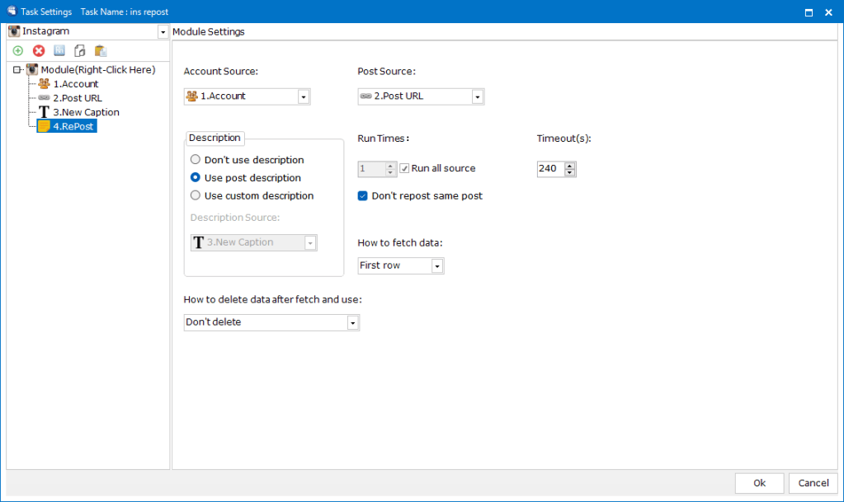Click the green add module icon
This screenshot has width=844, height=502.
[18, 51]
